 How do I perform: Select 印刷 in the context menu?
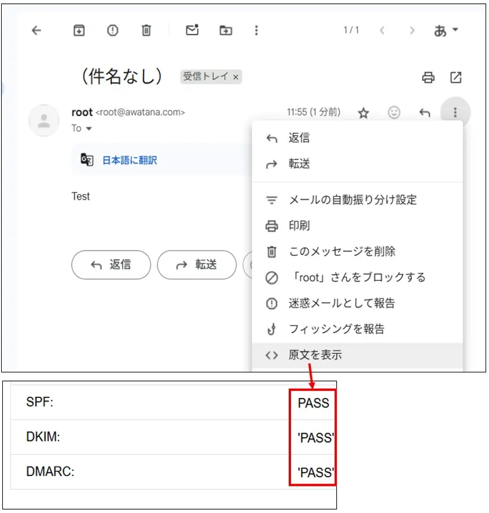358,226
